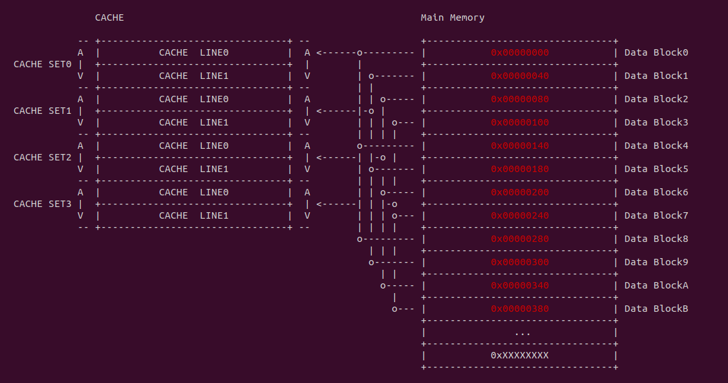Select the Data Block5 label

(x=656, y=169)
